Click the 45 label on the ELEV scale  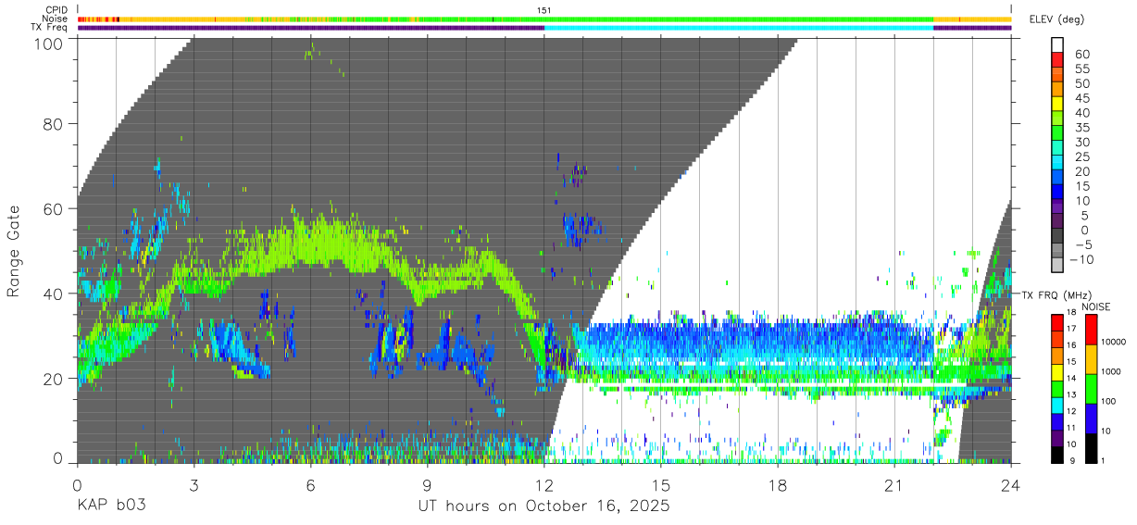[x=1083, y=98]
